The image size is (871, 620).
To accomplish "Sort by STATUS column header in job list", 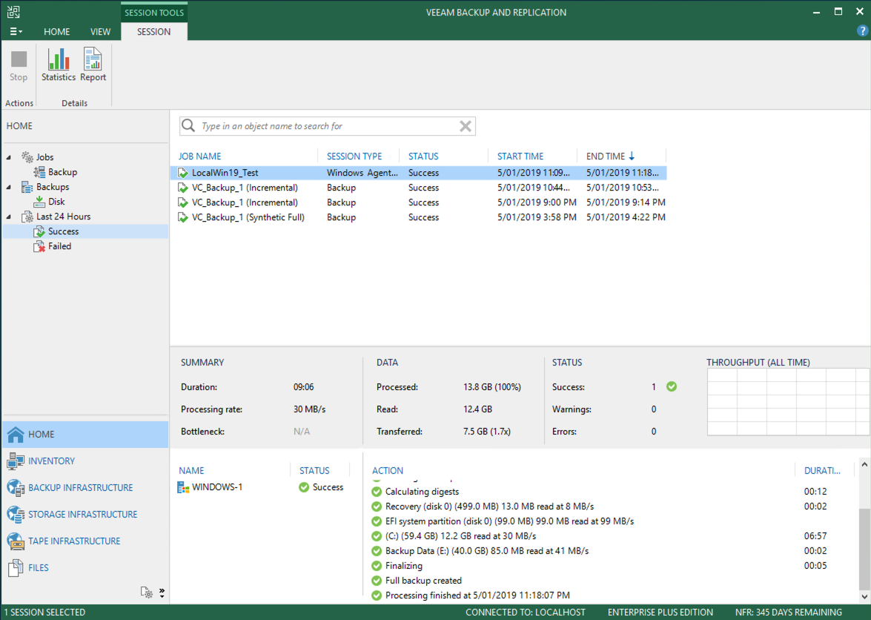I will tap(423, 156).
